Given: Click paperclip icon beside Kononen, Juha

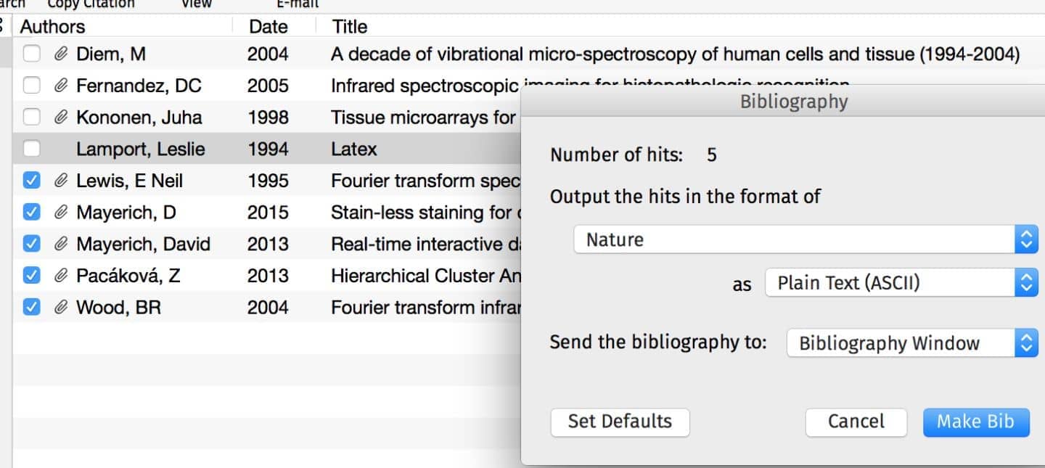Looking at the screenshot, I should 62,118.
